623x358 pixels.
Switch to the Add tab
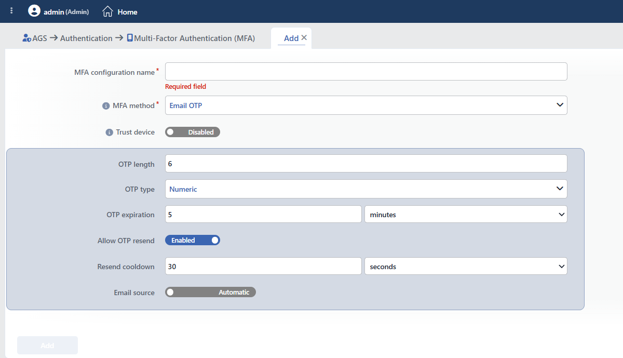click(291, 38)
